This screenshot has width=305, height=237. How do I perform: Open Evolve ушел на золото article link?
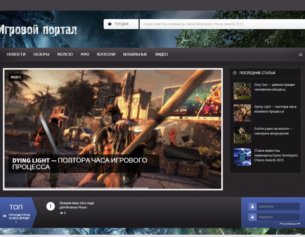[273, 131]
